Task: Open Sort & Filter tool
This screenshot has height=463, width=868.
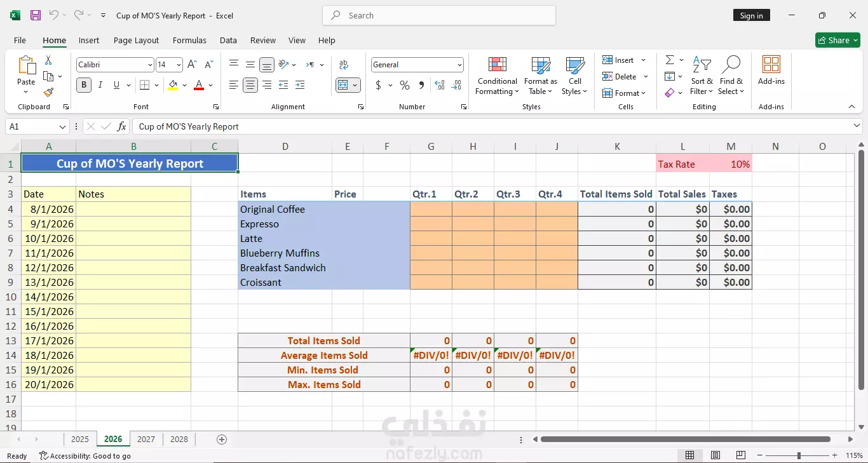Action: tap(702, 76)
